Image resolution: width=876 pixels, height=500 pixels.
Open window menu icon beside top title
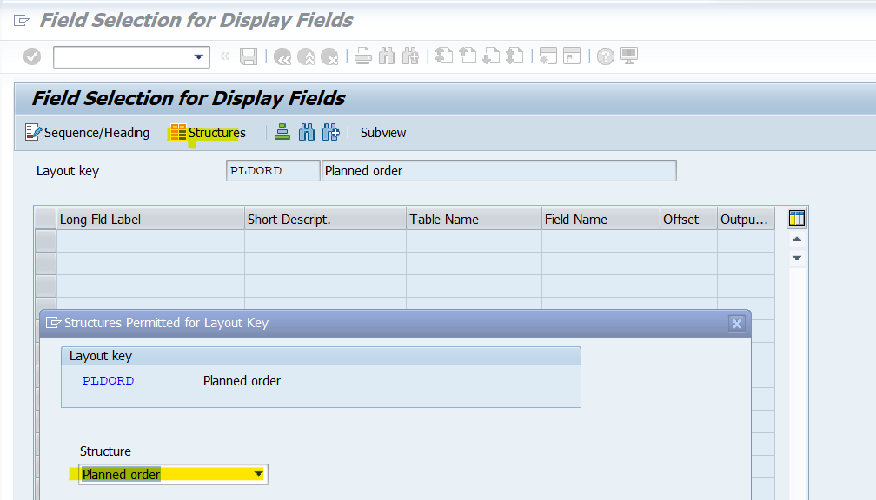21,21
